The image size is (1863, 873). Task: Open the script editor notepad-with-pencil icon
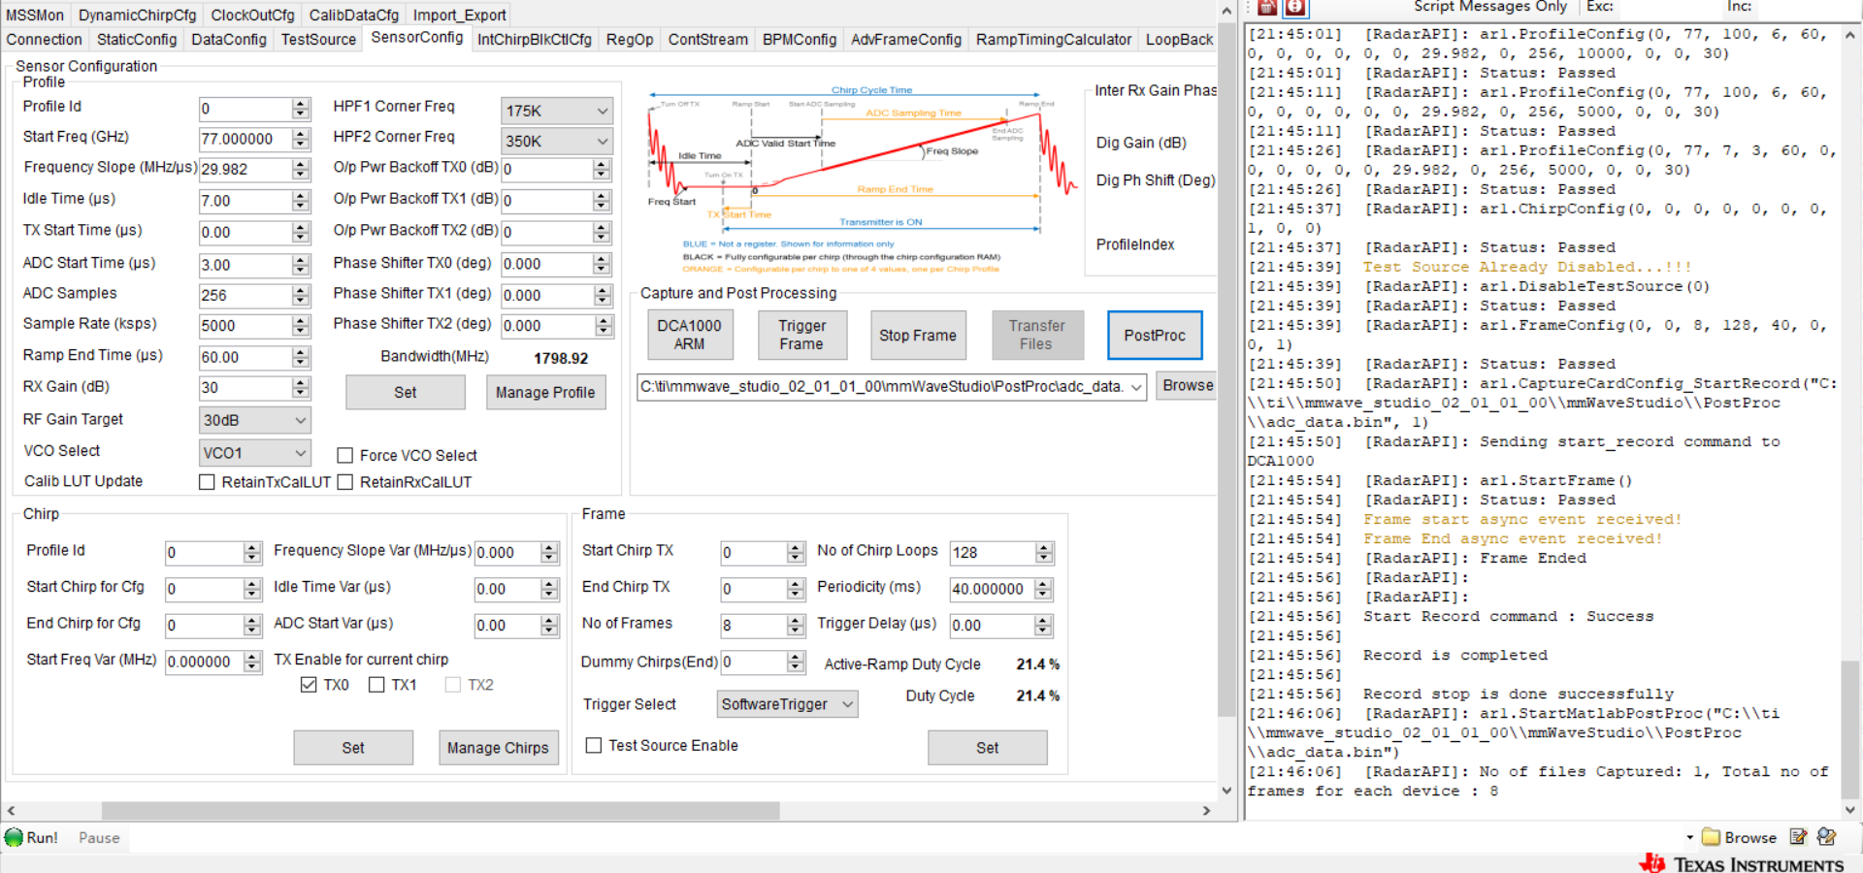[1798, 836]
